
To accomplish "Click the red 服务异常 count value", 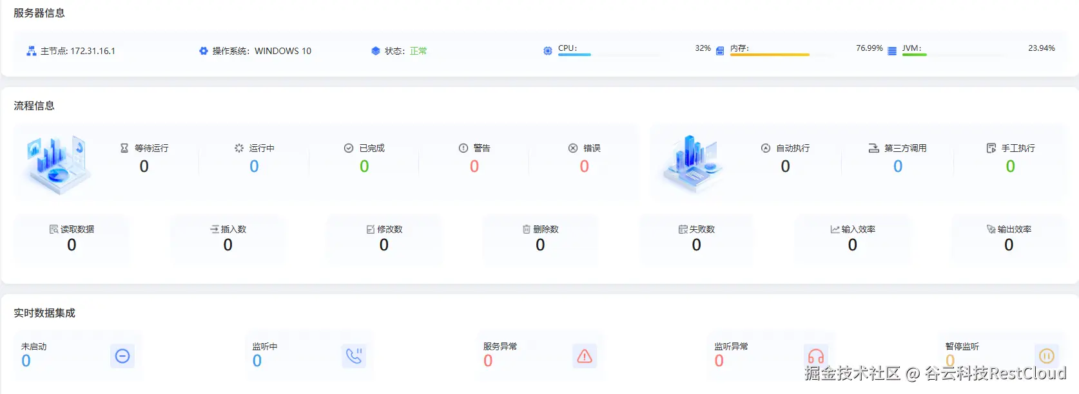I will [x=488, y=361].
